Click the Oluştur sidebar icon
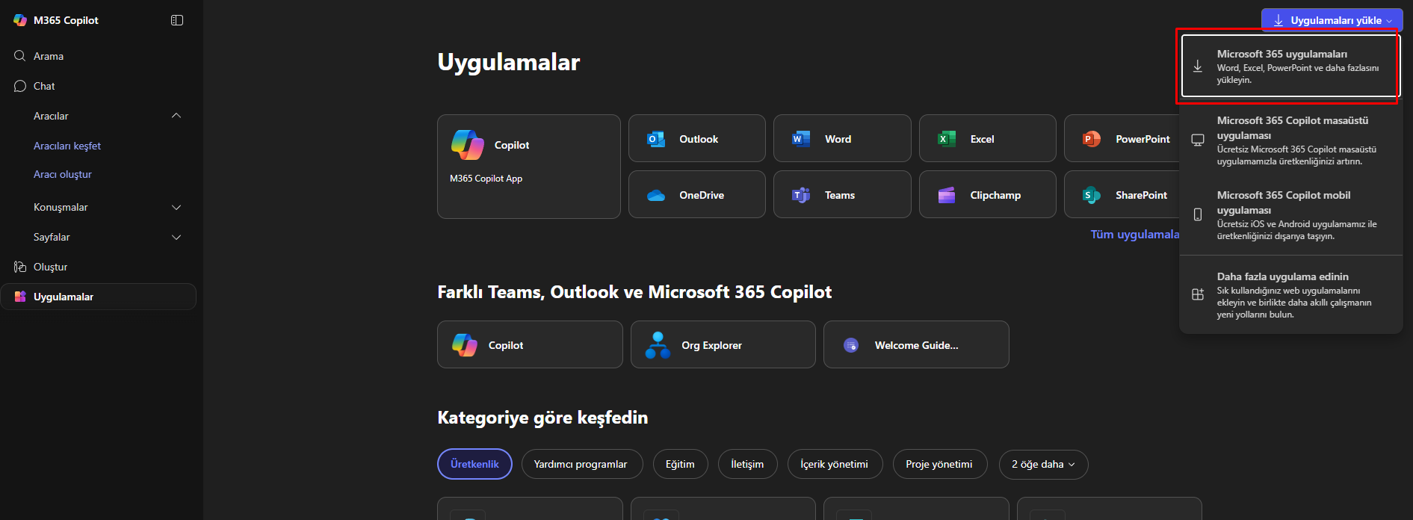1413x520 pixels. pos(20,267)
